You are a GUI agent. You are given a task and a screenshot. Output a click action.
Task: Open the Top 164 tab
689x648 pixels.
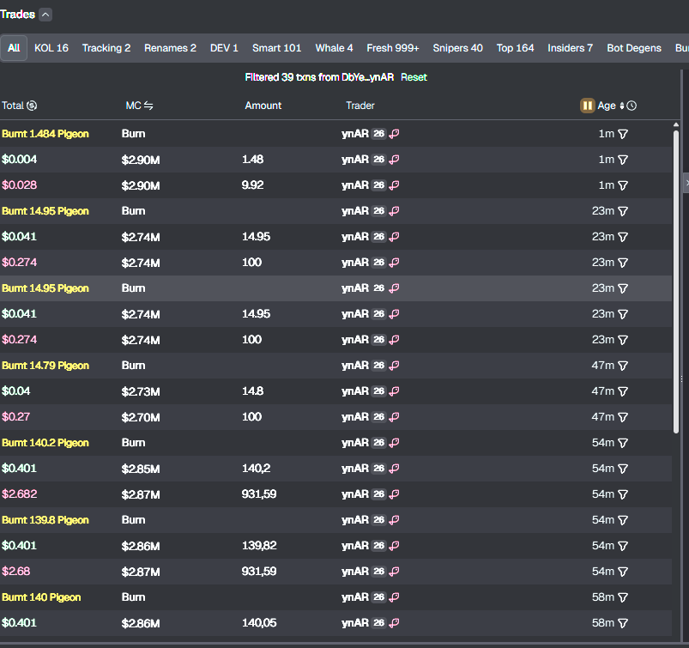[515, 48]
